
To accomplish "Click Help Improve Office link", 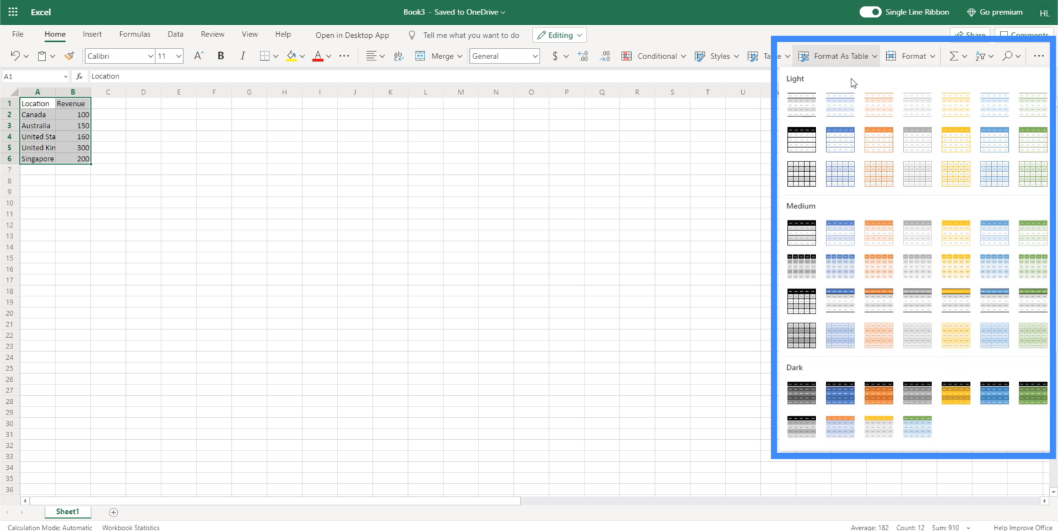I will [1023, 528].
